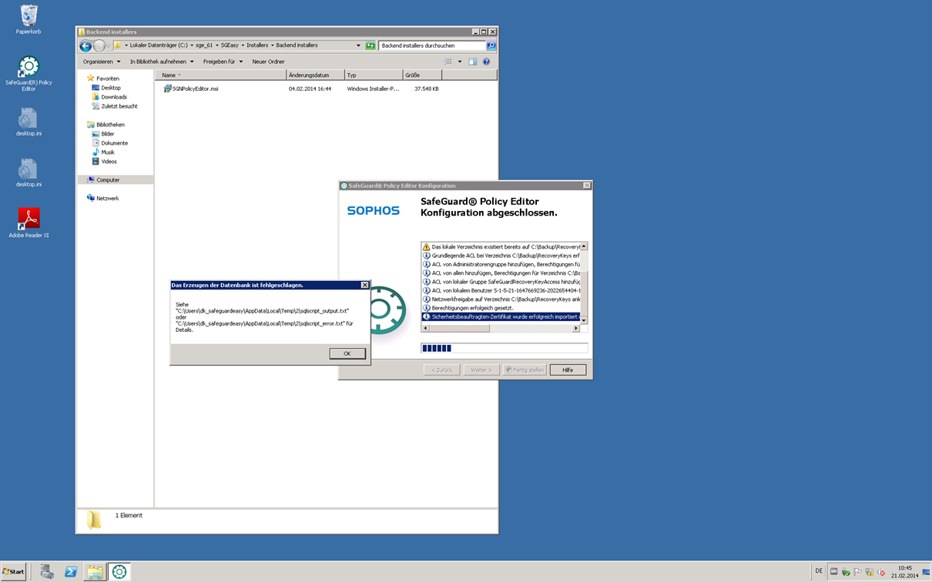Select log entry 'Sicherheitsbeauftragten-Zertifikat wurde erfolgreich importiert'
The width and height of the screenshot is (932, 582).
point(501,316)
